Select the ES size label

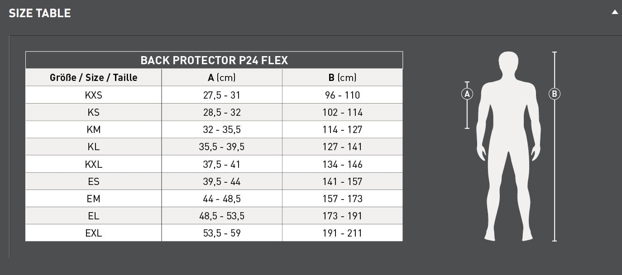tap(93, 181)
